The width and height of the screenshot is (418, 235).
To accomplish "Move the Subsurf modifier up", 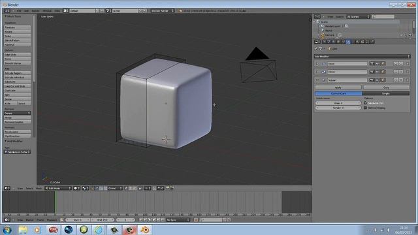I will (396, 80).
